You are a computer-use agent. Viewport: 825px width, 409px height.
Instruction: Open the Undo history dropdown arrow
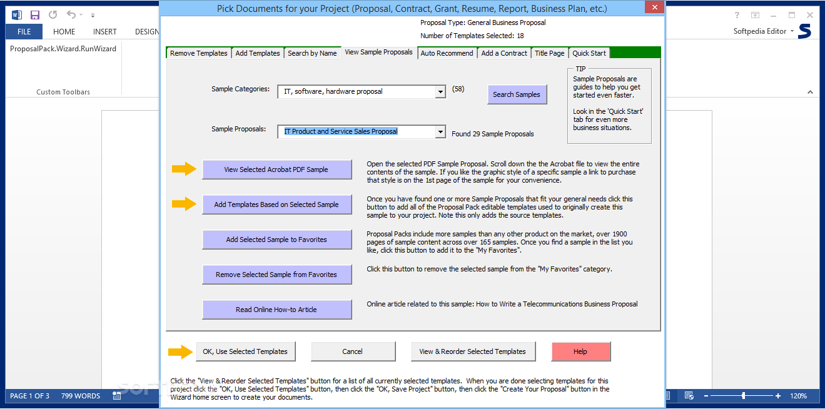click(x=81, y=14)
